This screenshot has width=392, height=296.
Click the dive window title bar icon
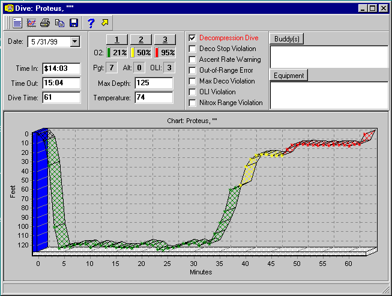coord(9,8)
